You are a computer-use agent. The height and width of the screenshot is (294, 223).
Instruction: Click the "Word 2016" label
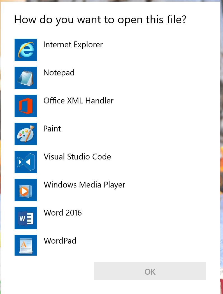(62, 213)
